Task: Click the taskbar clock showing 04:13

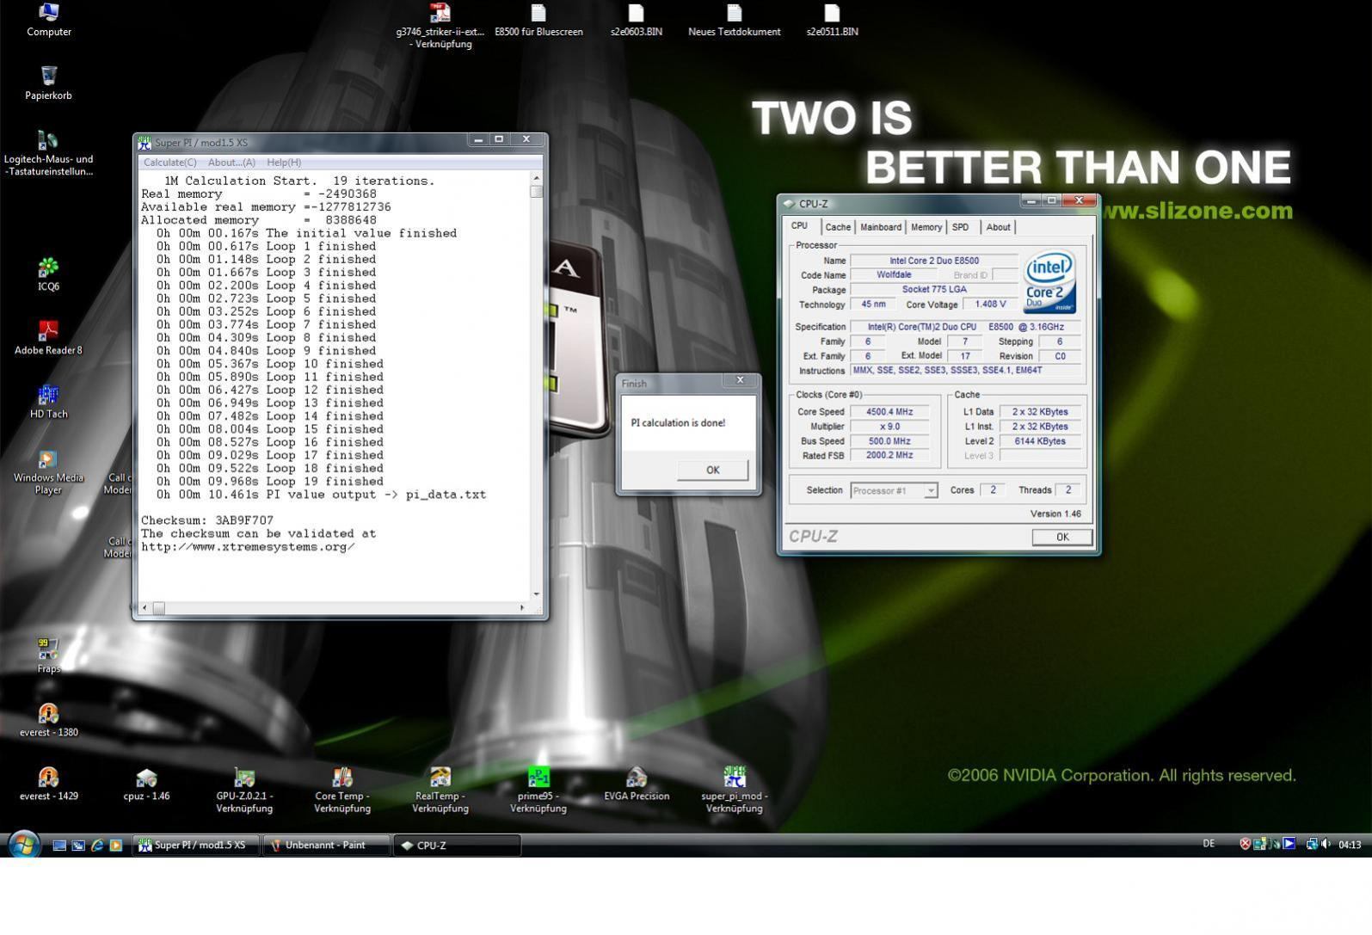Action: pyautogui.click(x=1350, y=845)
